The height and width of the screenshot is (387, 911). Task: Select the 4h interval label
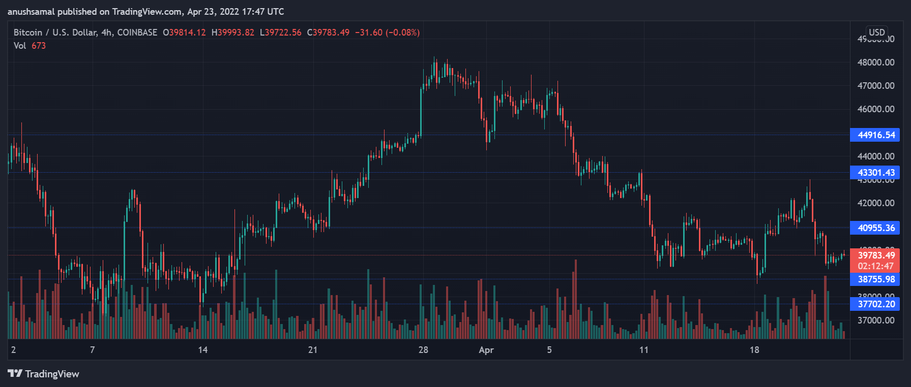click(x=106, y=33)
